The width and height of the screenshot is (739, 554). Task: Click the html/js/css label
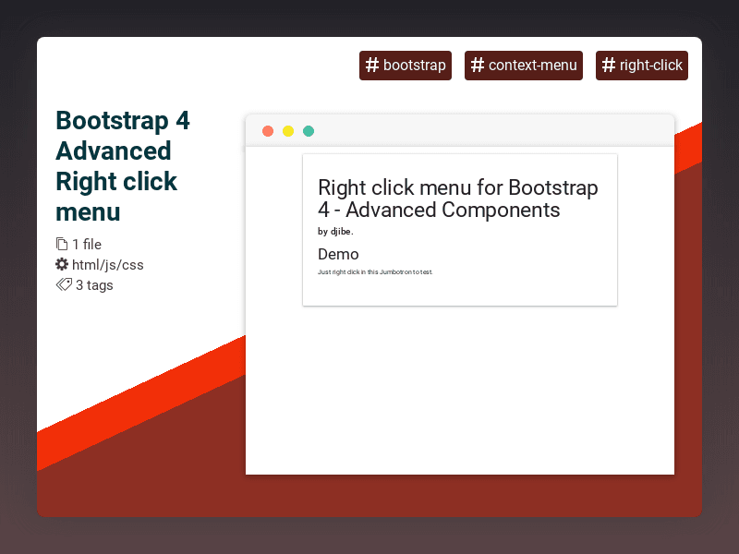pos(107,264)
